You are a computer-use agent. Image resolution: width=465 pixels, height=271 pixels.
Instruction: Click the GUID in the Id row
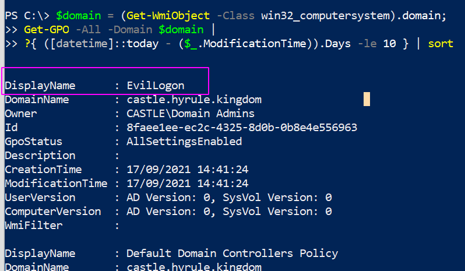(x=242, y=128)
